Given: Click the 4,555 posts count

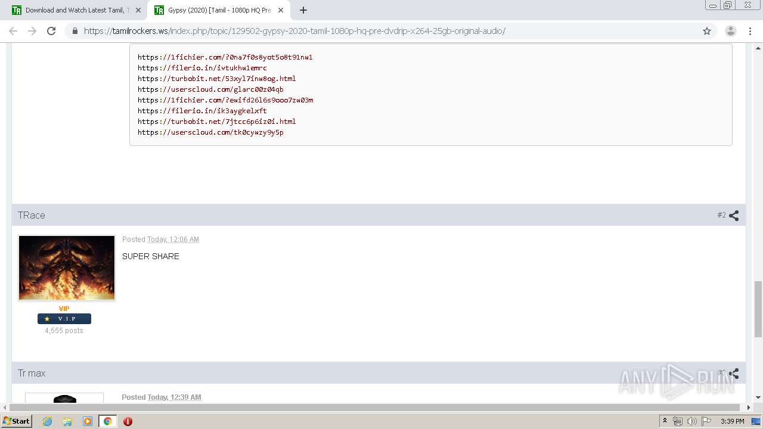Looking at the screenshot, I should (64, 331).
